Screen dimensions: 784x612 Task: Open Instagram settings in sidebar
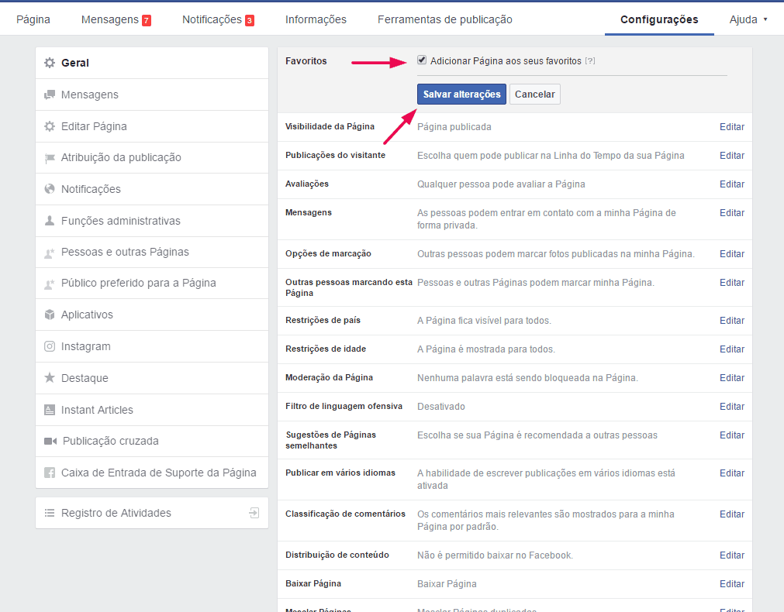click(152, 346)
